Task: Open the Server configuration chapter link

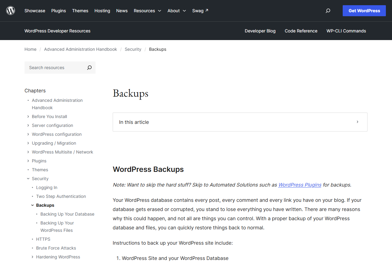Action: pyautogui.click(x=52, y=125)
